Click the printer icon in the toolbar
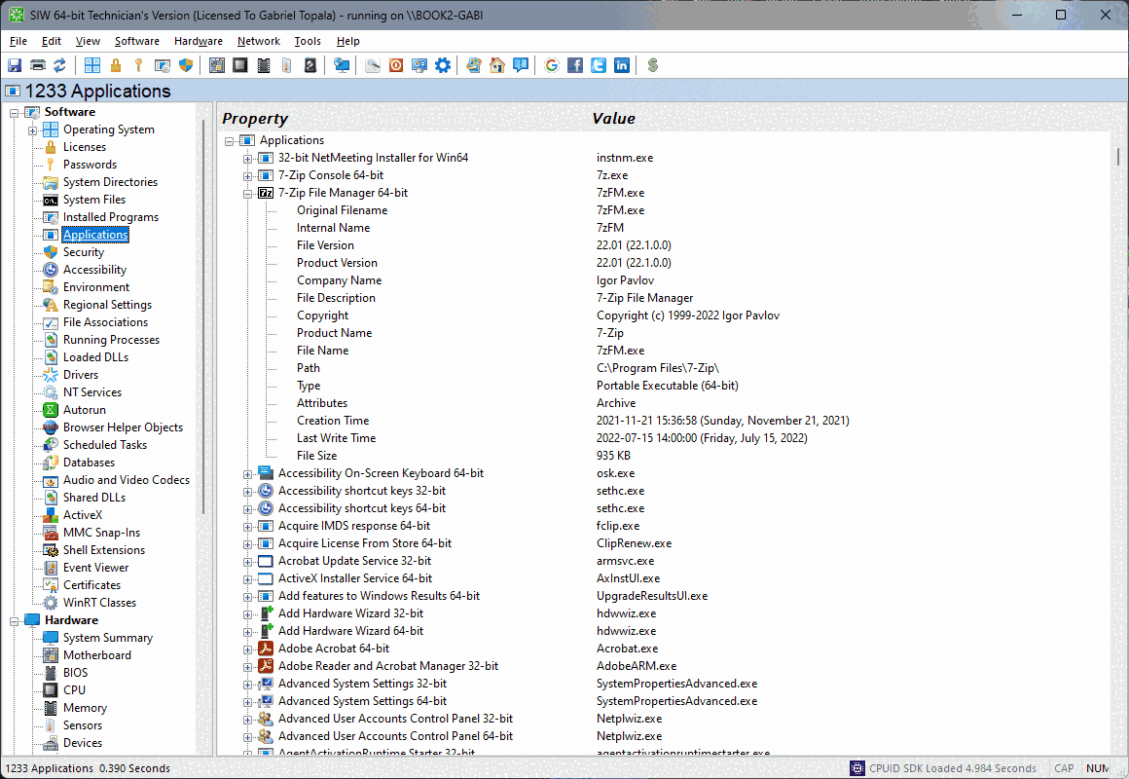This screenshot has height=779, width=1129. pyautogui.click(x=37, y=65)
